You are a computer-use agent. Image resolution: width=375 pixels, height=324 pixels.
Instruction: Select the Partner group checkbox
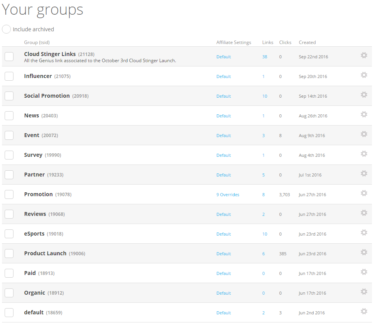tap(9, 175)
